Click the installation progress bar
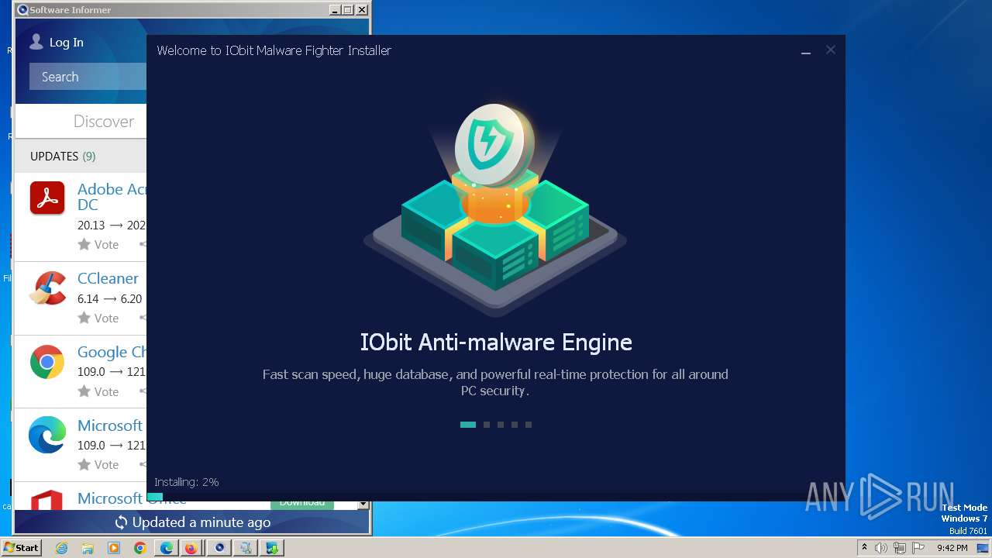Screen dimensions: 992x558 pos(496,497)
